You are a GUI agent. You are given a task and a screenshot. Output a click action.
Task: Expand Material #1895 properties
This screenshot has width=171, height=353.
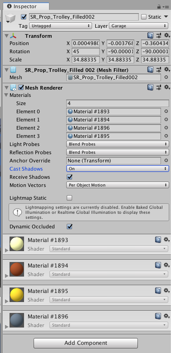coord(6,301)
